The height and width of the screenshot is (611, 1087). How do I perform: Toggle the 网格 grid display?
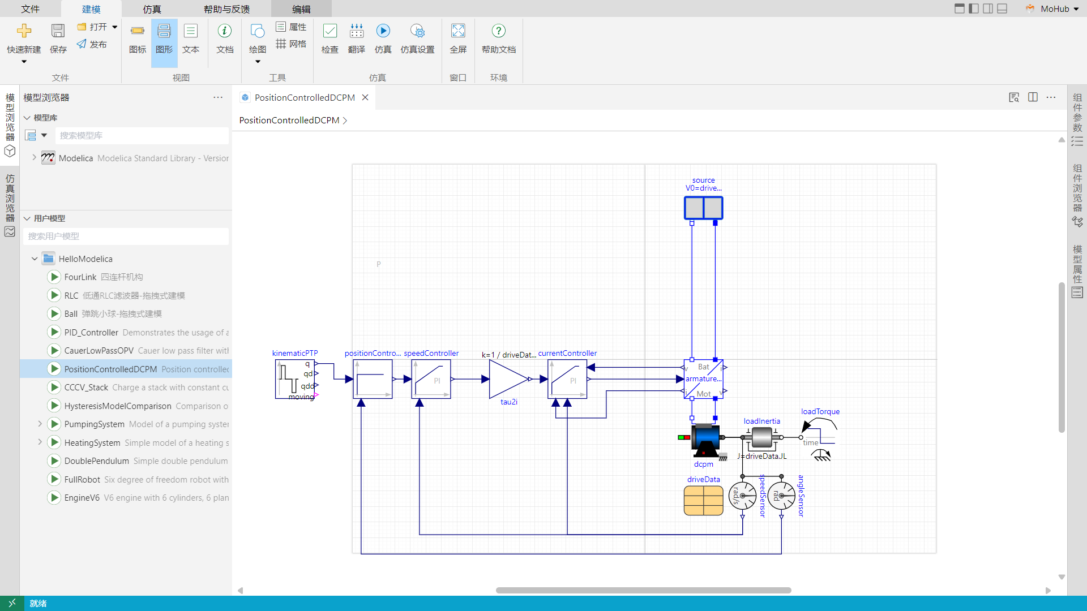(291, 44)
